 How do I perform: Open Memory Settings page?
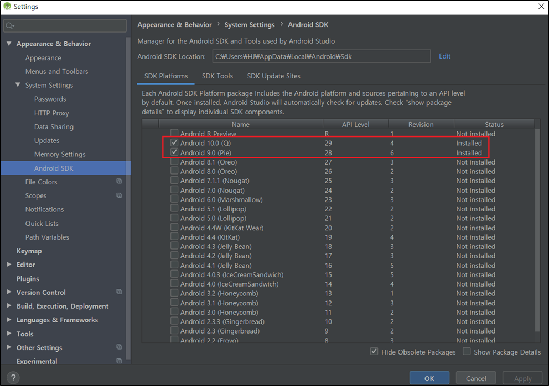point(60,154)
